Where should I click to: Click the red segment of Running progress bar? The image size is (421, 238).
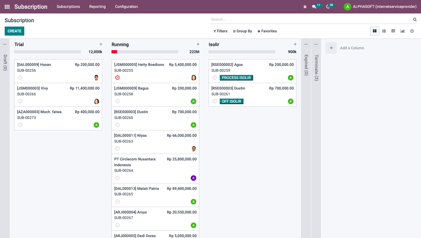coord(114,52)
